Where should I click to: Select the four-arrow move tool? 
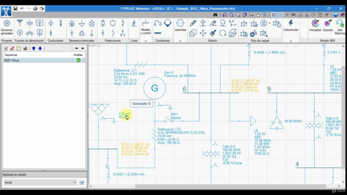click(203, 33)
